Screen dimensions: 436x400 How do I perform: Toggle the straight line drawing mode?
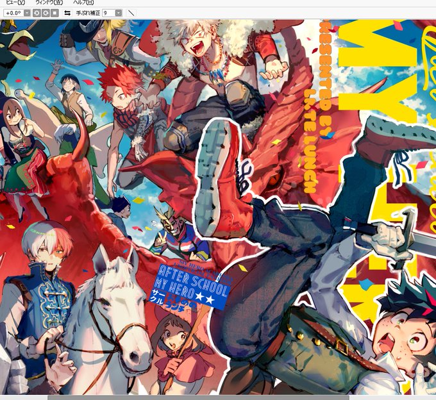[x=131, y=13]
